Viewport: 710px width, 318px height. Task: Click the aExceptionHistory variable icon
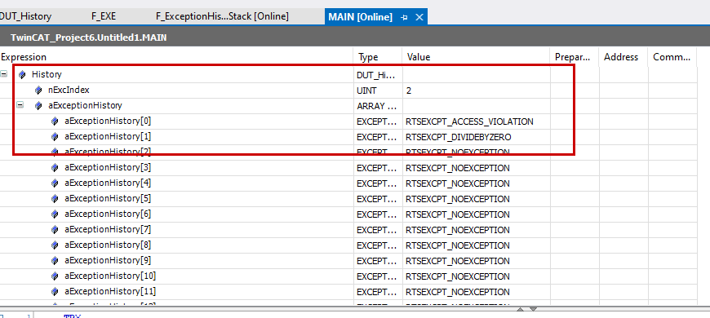(38, 105)
